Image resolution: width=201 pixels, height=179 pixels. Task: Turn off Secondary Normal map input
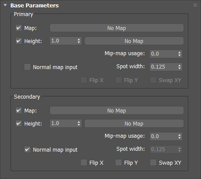click(x=27, y=149)
